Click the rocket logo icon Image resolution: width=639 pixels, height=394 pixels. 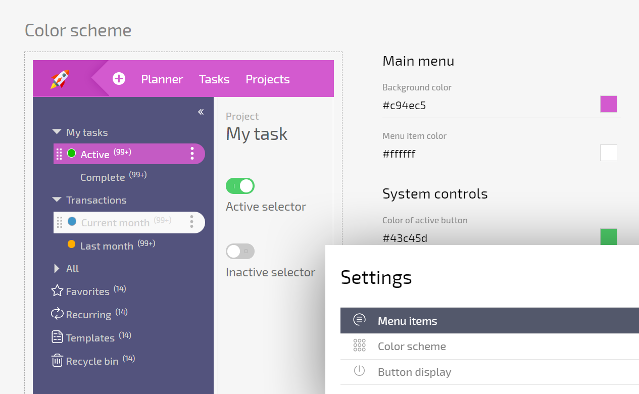(x=60, y=79)
